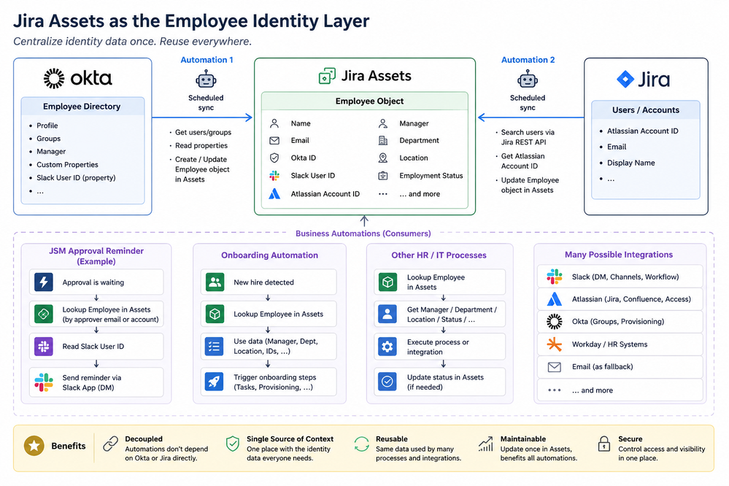
Task: Click the Onboarding Automation heading
Action: click(x=270, y=255)
